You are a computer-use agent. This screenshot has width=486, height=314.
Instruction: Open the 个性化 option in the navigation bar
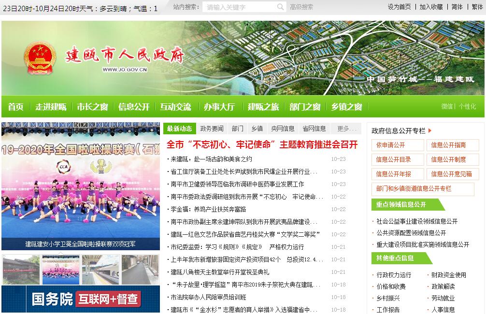(x=467, y=107)
